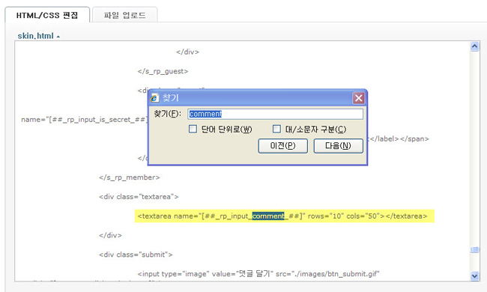This screenshot has width=487, height=292.
Task: Open the 파일 업로드 tab
Action: [124, 15]
